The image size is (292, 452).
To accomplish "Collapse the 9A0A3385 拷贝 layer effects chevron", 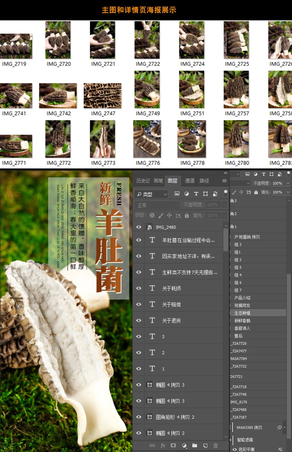I will pyautogui.click(x=285, y=427).
